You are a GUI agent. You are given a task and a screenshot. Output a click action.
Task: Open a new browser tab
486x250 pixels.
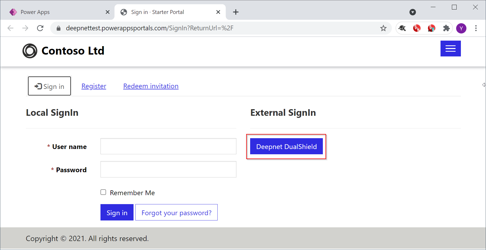tap(236, 12)
